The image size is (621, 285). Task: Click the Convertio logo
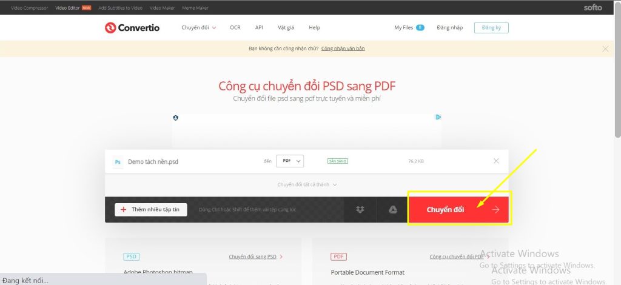coord(132,28)
